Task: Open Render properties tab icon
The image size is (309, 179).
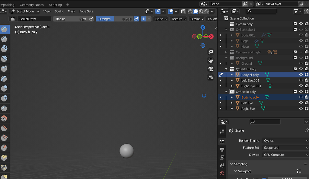Action: click(x=222, y=141)
